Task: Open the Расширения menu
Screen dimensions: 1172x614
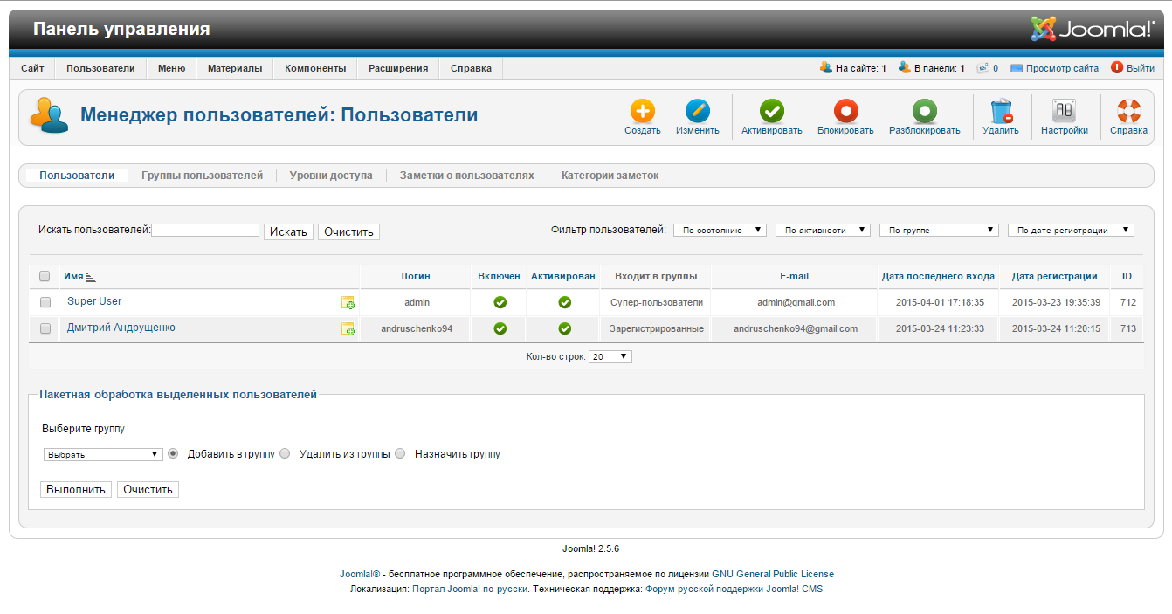Action: (x=397, y=68)
